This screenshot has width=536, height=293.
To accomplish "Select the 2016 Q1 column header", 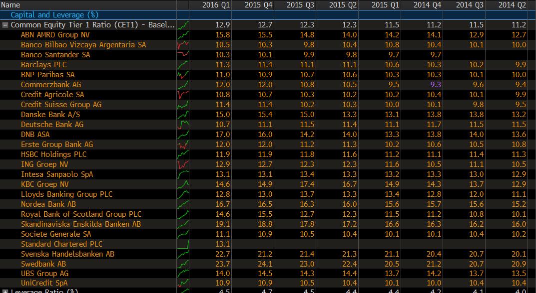I will [x=210, y=5].
